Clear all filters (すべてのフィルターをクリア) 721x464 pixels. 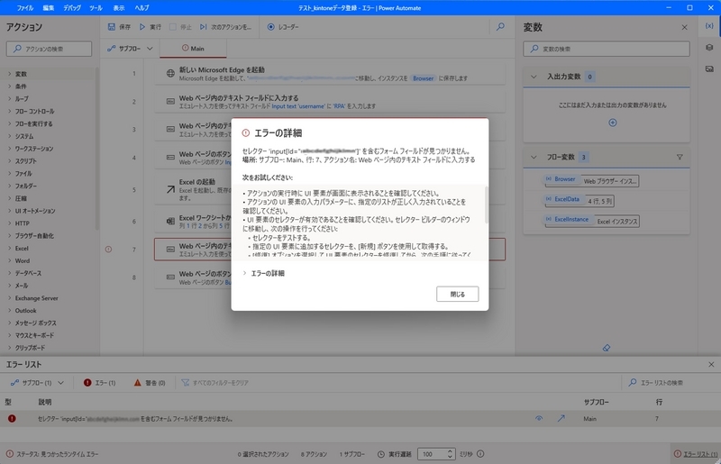click(214, 383)
